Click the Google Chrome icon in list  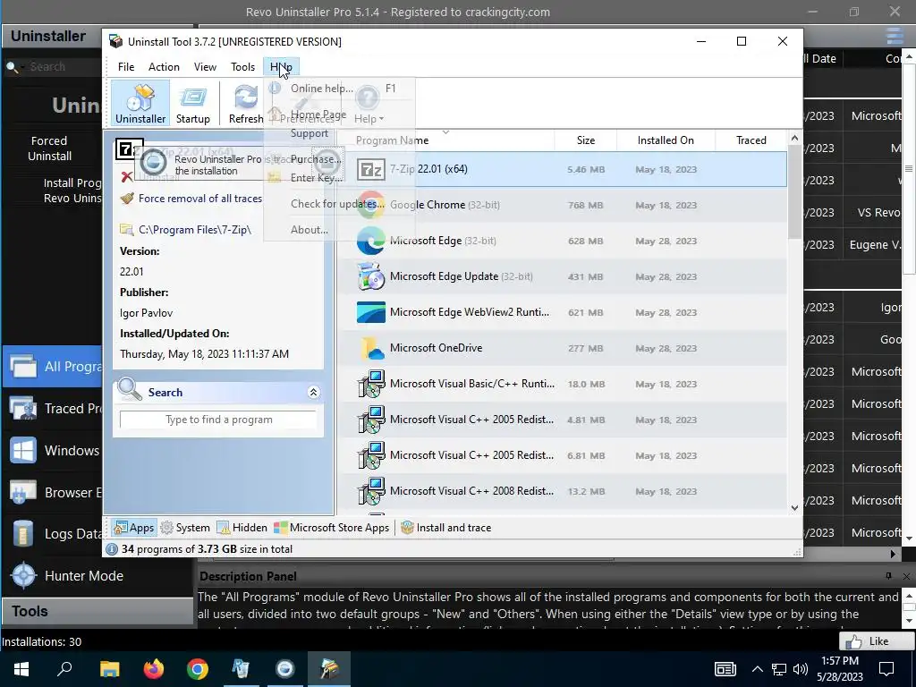pos(371,205)
